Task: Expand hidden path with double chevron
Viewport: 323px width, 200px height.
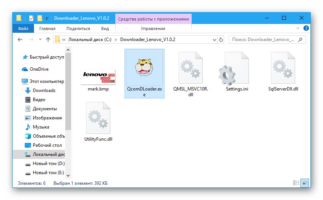Action: coord(64,40)
